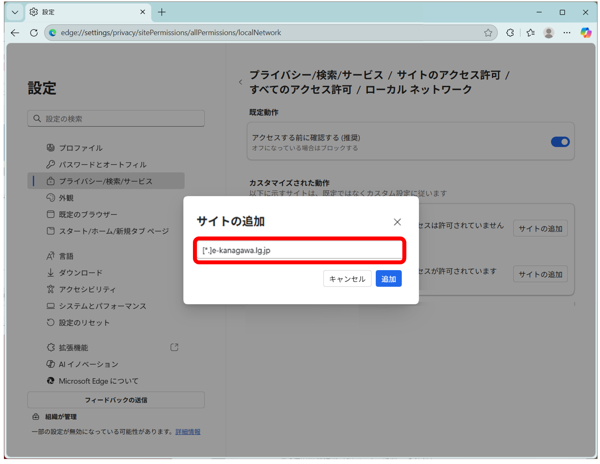Image resolution: width=600 pixels, height=464 pixels.
Task: Open the user profile avatar
Action: 549,33
